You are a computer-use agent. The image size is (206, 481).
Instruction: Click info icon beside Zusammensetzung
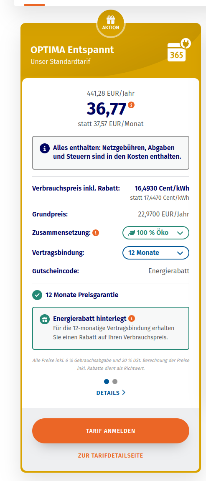click(x=96, y=233)
